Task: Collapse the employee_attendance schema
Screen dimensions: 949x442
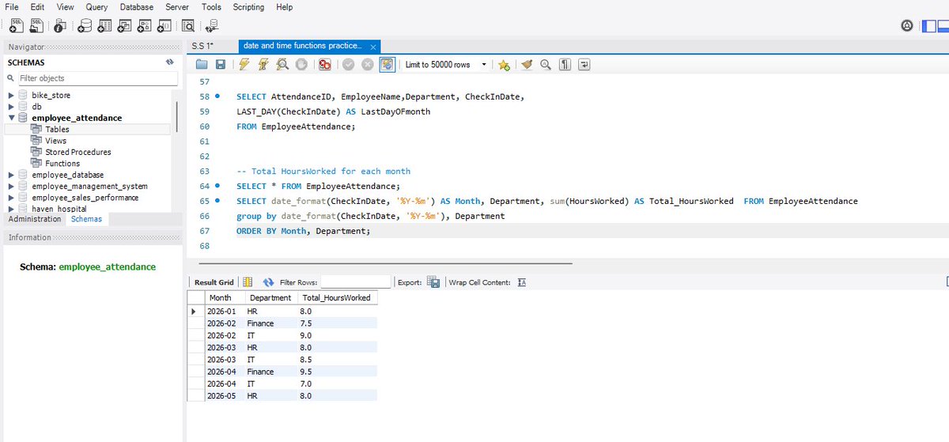Action: [x=11, y=118]
